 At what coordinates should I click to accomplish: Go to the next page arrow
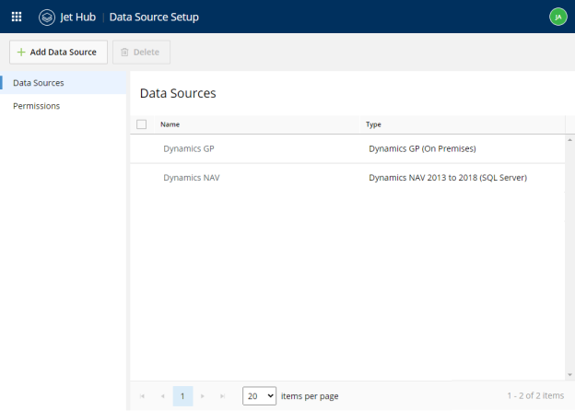pos(203,396)
